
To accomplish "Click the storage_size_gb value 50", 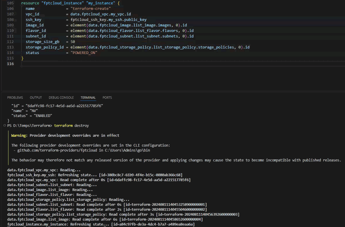I will click(x=73, y=41).
